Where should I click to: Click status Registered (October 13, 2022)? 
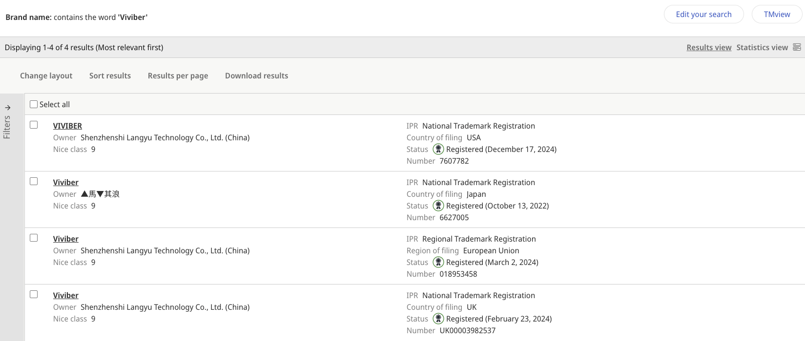coord(497,206)
